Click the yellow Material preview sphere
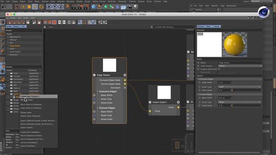This screenshot has width=276, height=155. [235, 45]
